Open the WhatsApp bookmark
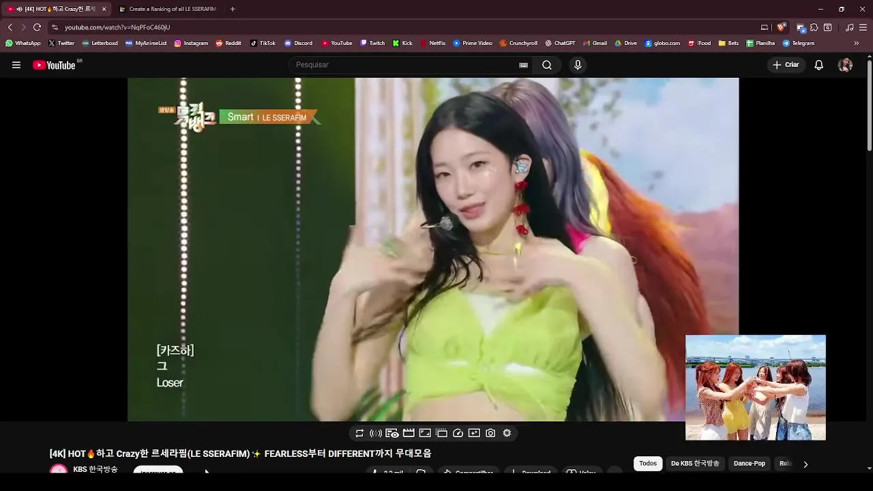The width and height of the screenshot is (873, 491). [x=23, y=43]
